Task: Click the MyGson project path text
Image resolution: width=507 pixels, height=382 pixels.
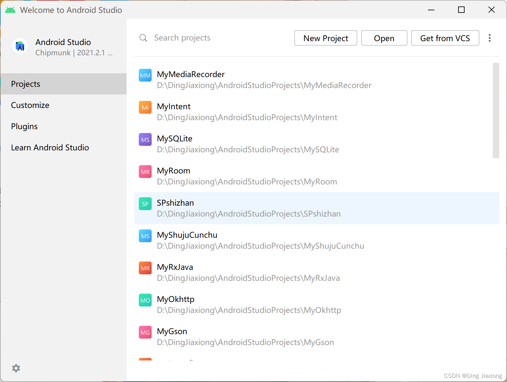Action: (245, 342)
